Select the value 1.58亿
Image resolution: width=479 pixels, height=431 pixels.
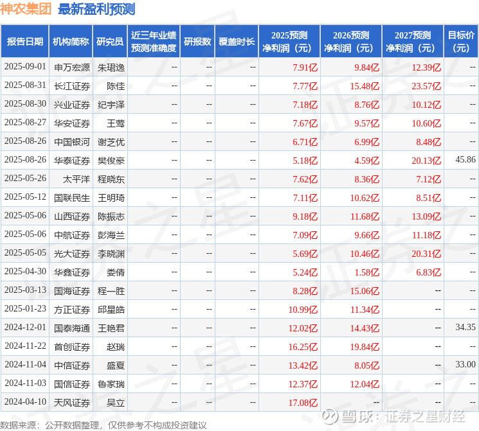[367, 272]
